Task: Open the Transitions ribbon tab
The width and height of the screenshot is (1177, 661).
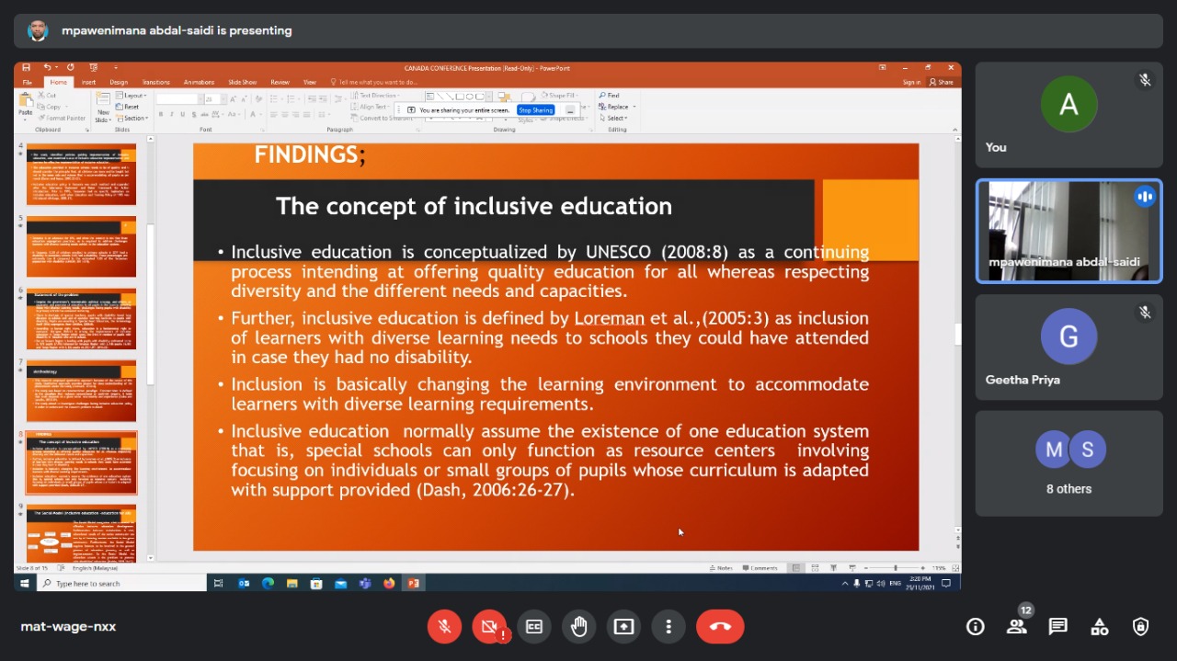Action: tap(156, 83)
